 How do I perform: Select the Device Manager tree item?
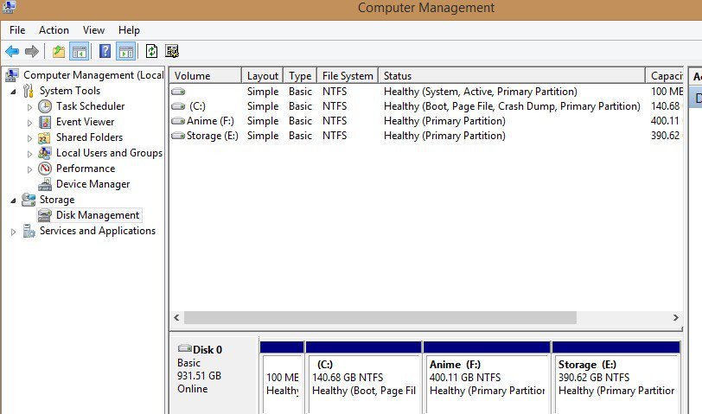93,184
